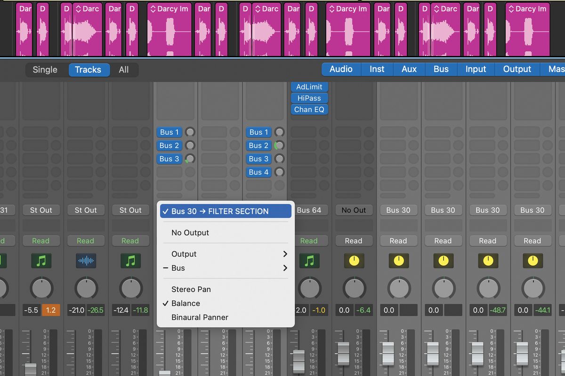The width and height of the screenshot is (565, 376).
Task: Click the Inst channel filter button
Action: coord(377,69)
